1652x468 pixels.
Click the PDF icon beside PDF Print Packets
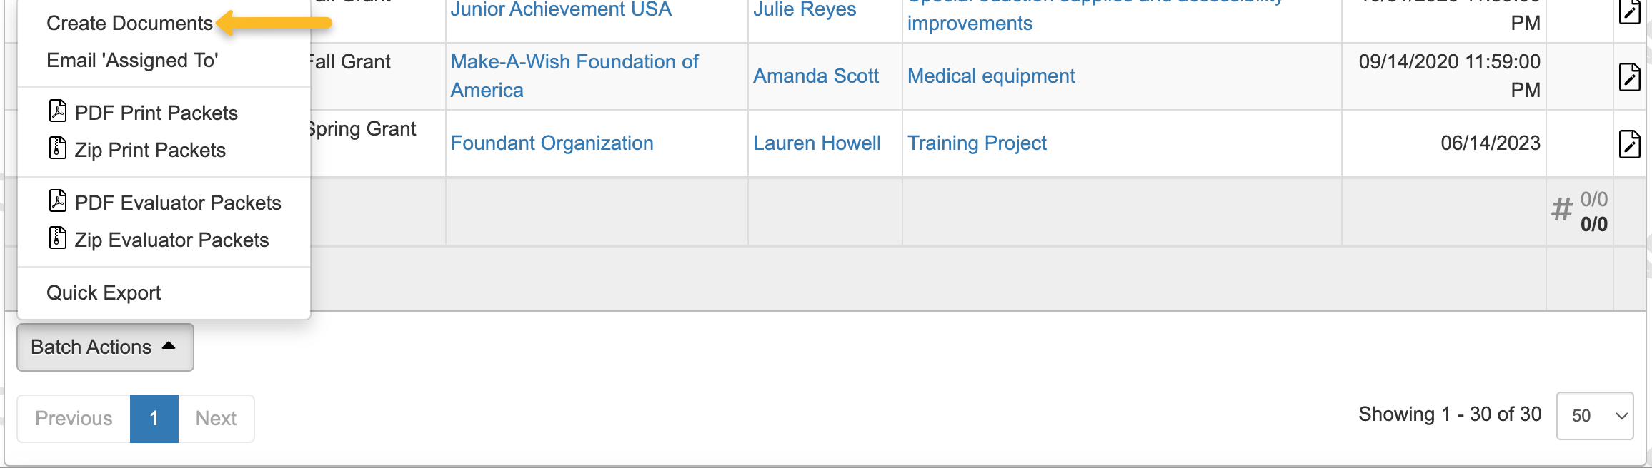pyautogui.click(x=58, y=111)
